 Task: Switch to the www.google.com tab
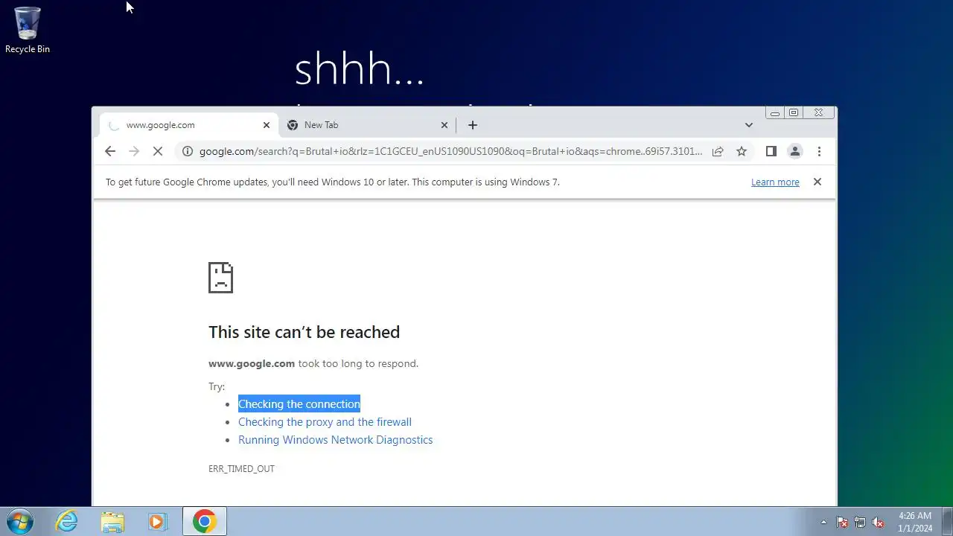point(188,125)
